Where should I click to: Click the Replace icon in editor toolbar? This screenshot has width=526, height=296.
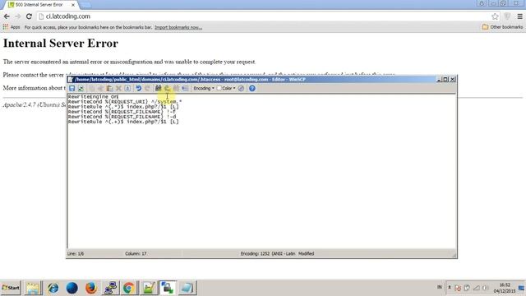pyautogui.click(x=167, y=88)
